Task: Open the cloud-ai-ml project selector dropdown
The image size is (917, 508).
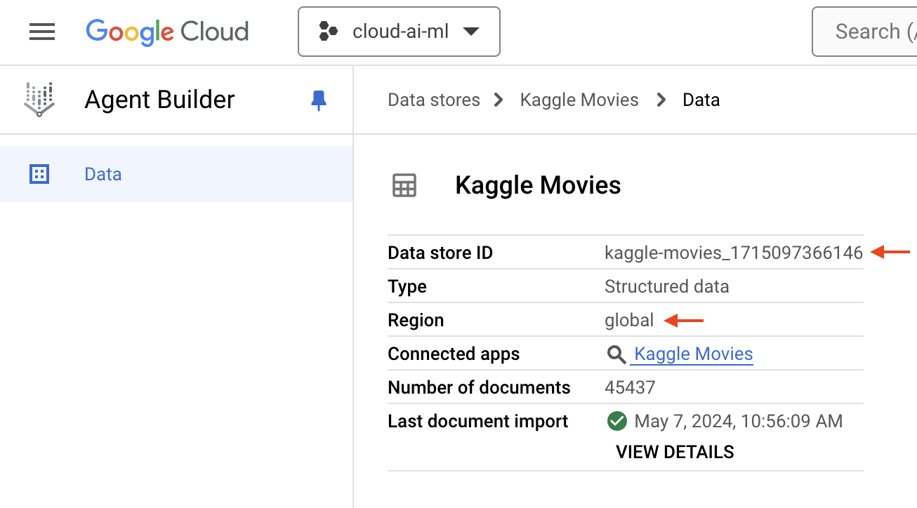Action: point(399,32)
